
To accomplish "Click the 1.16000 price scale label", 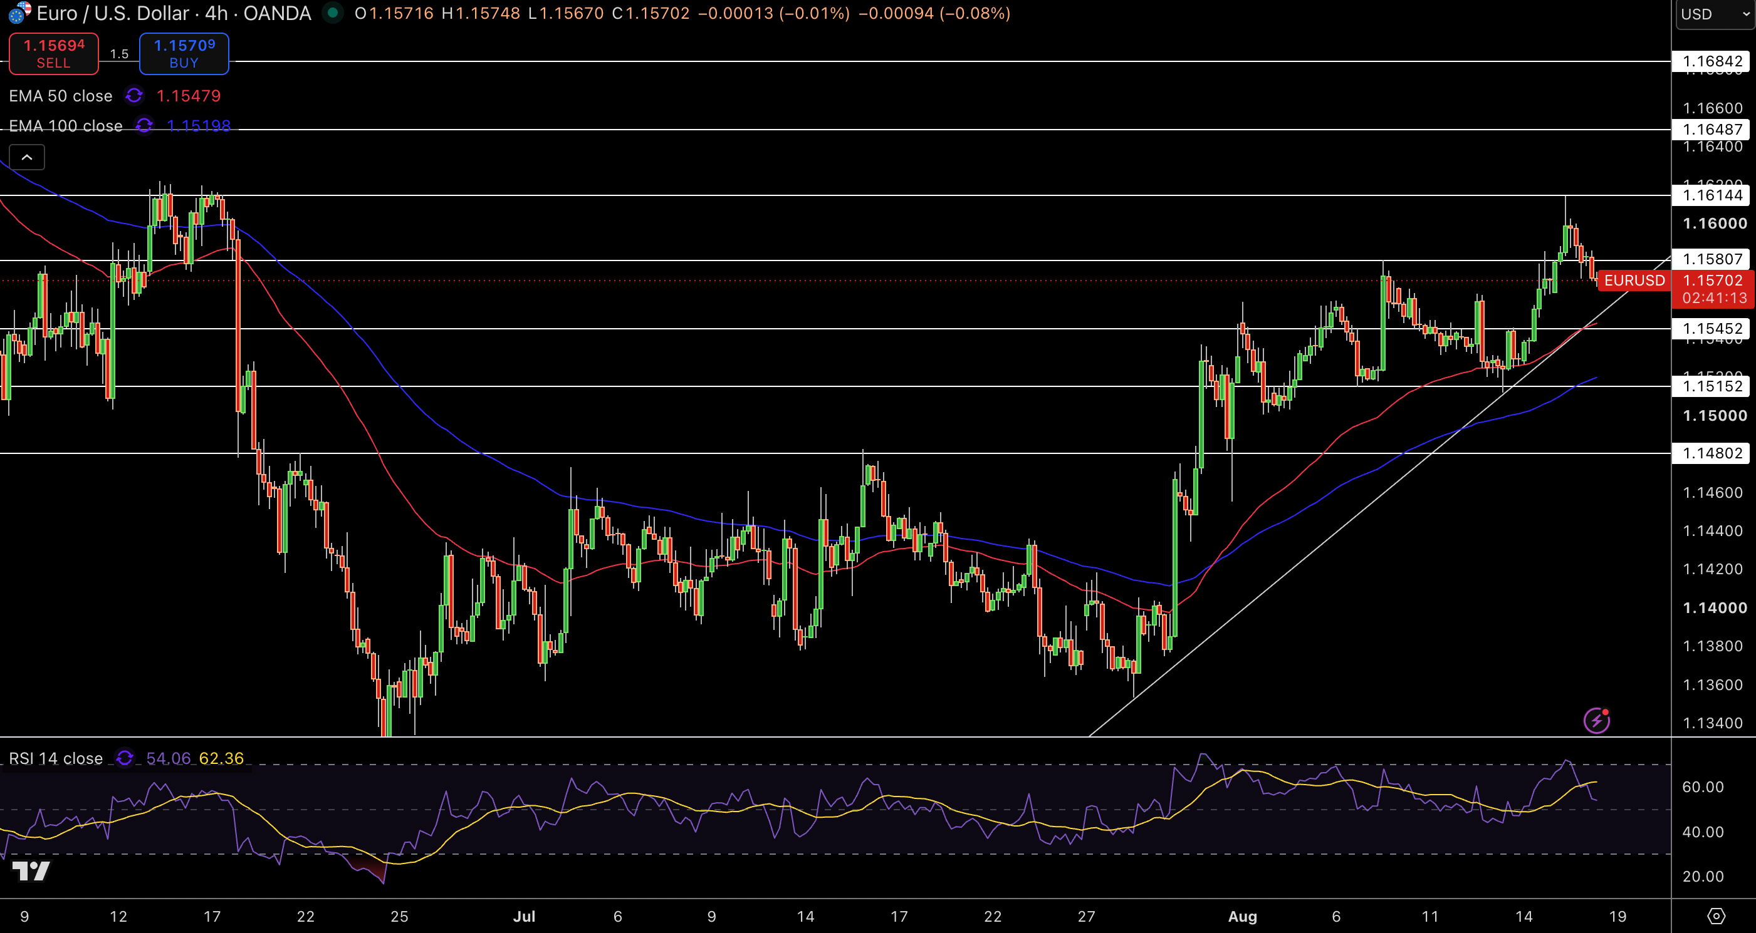I will 1715,224.
